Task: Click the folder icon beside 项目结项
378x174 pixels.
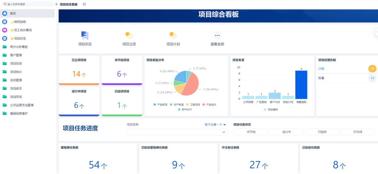Action: coord(5,97)
